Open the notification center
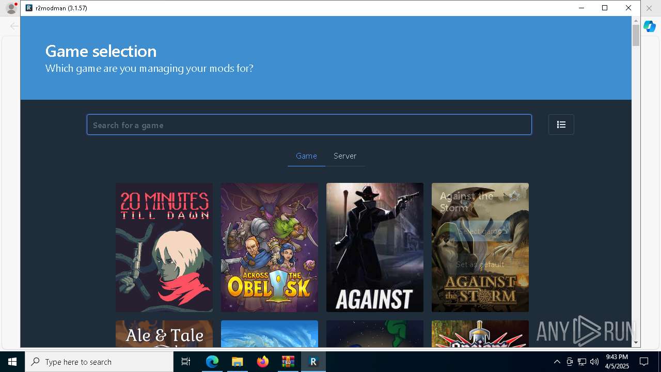The image size is (661, 372). [644, 362]
